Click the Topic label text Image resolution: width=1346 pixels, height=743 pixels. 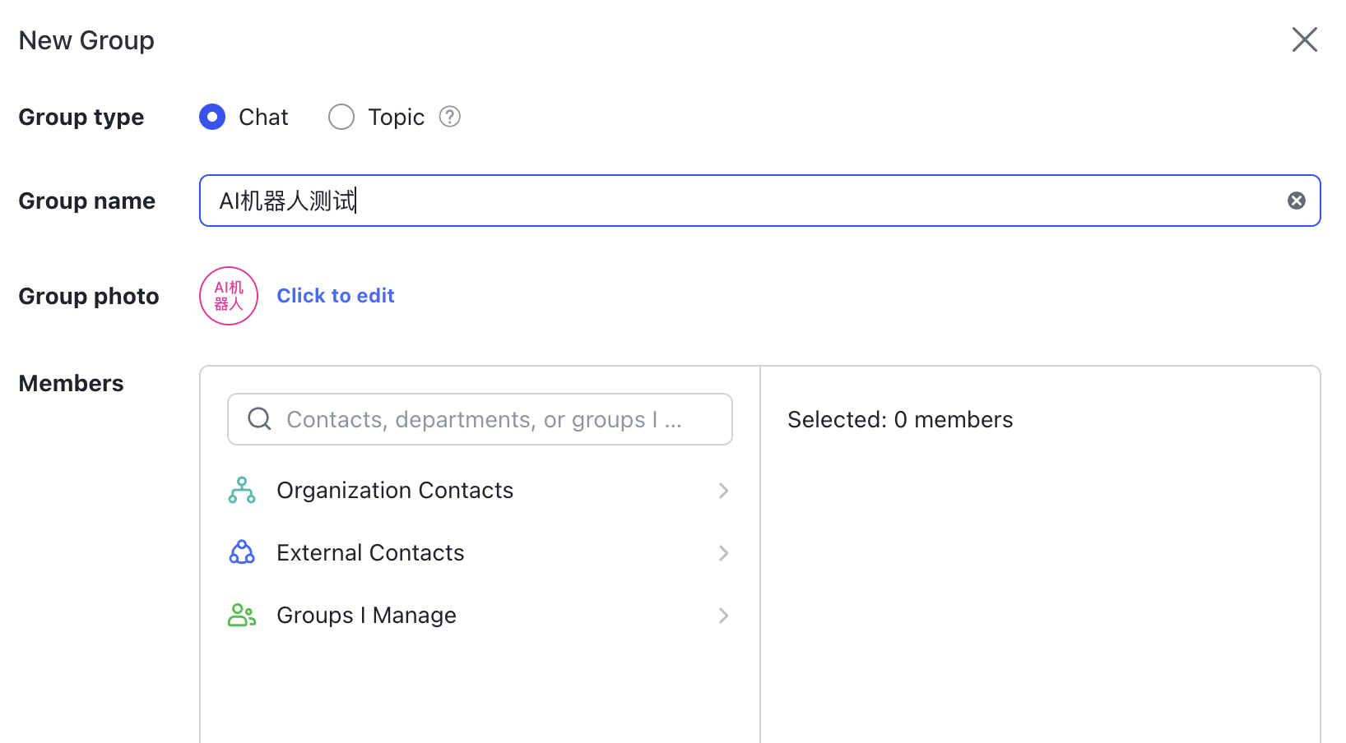396,118
